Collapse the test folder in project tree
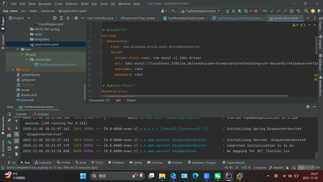 [17, 49]
